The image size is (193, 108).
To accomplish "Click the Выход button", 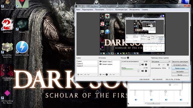I will coord(180,75).
